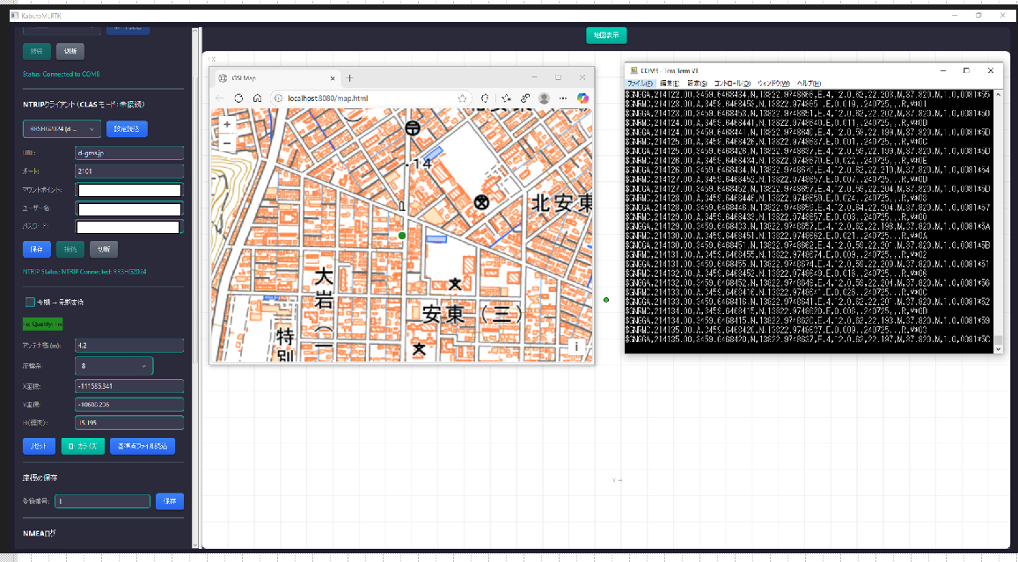Screen dimensions: 1018x562
Task: Open Tera Term コントロール(O) menu
Action: tap(732, 84)
